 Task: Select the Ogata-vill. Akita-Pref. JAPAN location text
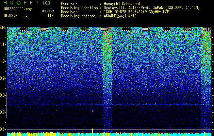(152, 8)
